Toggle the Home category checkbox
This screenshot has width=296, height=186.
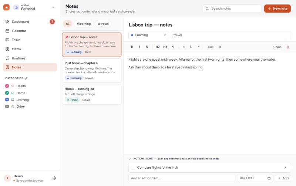tap(7, 93)
